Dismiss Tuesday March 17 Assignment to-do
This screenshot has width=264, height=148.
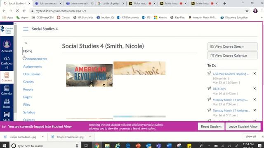[255, 110]
